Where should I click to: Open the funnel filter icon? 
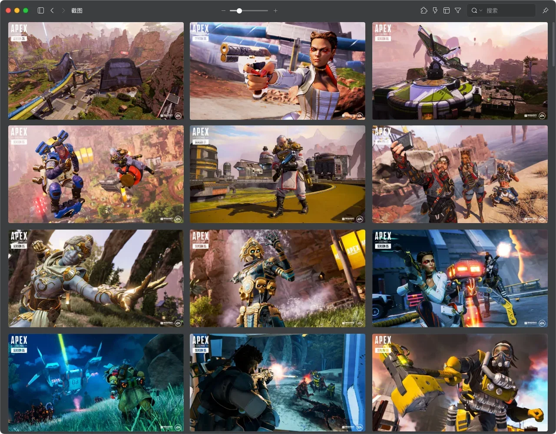pyautogui.click(x=458, y=10)
